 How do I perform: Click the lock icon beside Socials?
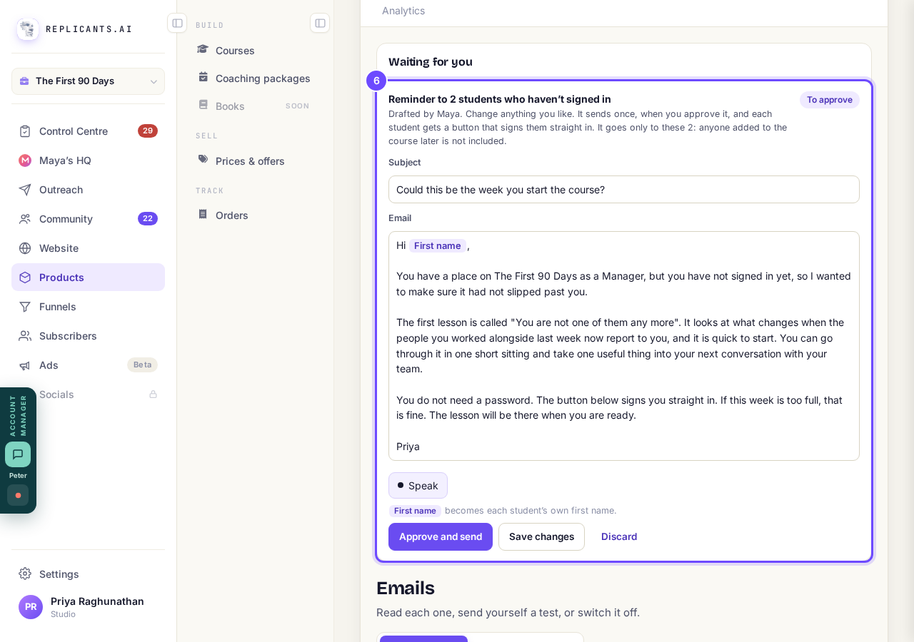pyautogui.click(x=153, y=394)
